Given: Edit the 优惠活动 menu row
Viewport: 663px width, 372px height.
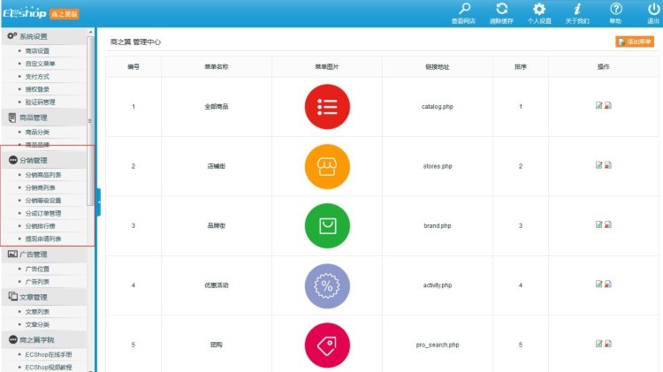Looking at the screenshot, I should pyautogui.click(x=598, y=284).
